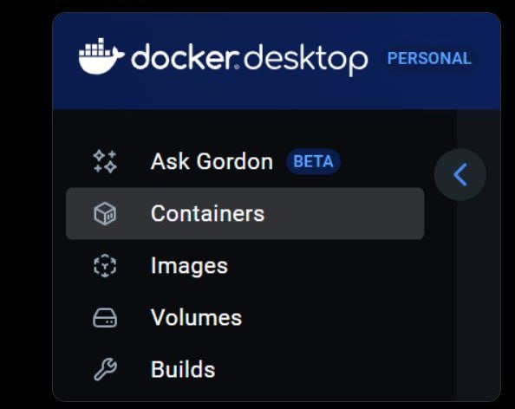Click the Builds wrench icon

(105, 370)
